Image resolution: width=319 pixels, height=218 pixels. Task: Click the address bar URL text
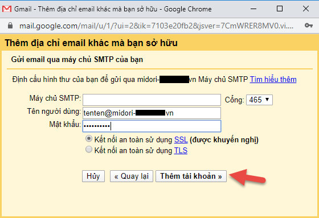click(x=156, y=26)
